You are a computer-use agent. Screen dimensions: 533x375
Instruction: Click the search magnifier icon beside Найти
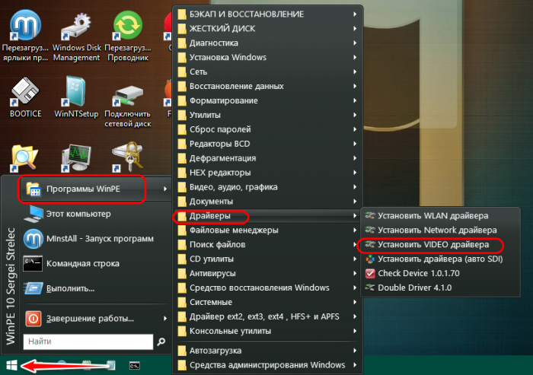click(x=161, y=342)
